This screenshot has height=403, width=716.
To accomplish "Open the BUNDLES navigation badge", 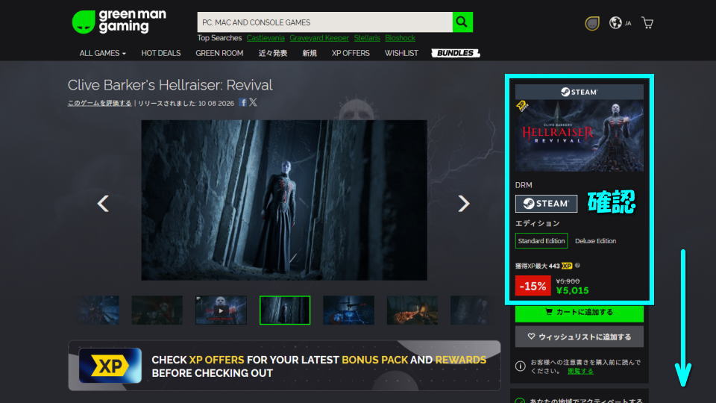I will [455, 53].
